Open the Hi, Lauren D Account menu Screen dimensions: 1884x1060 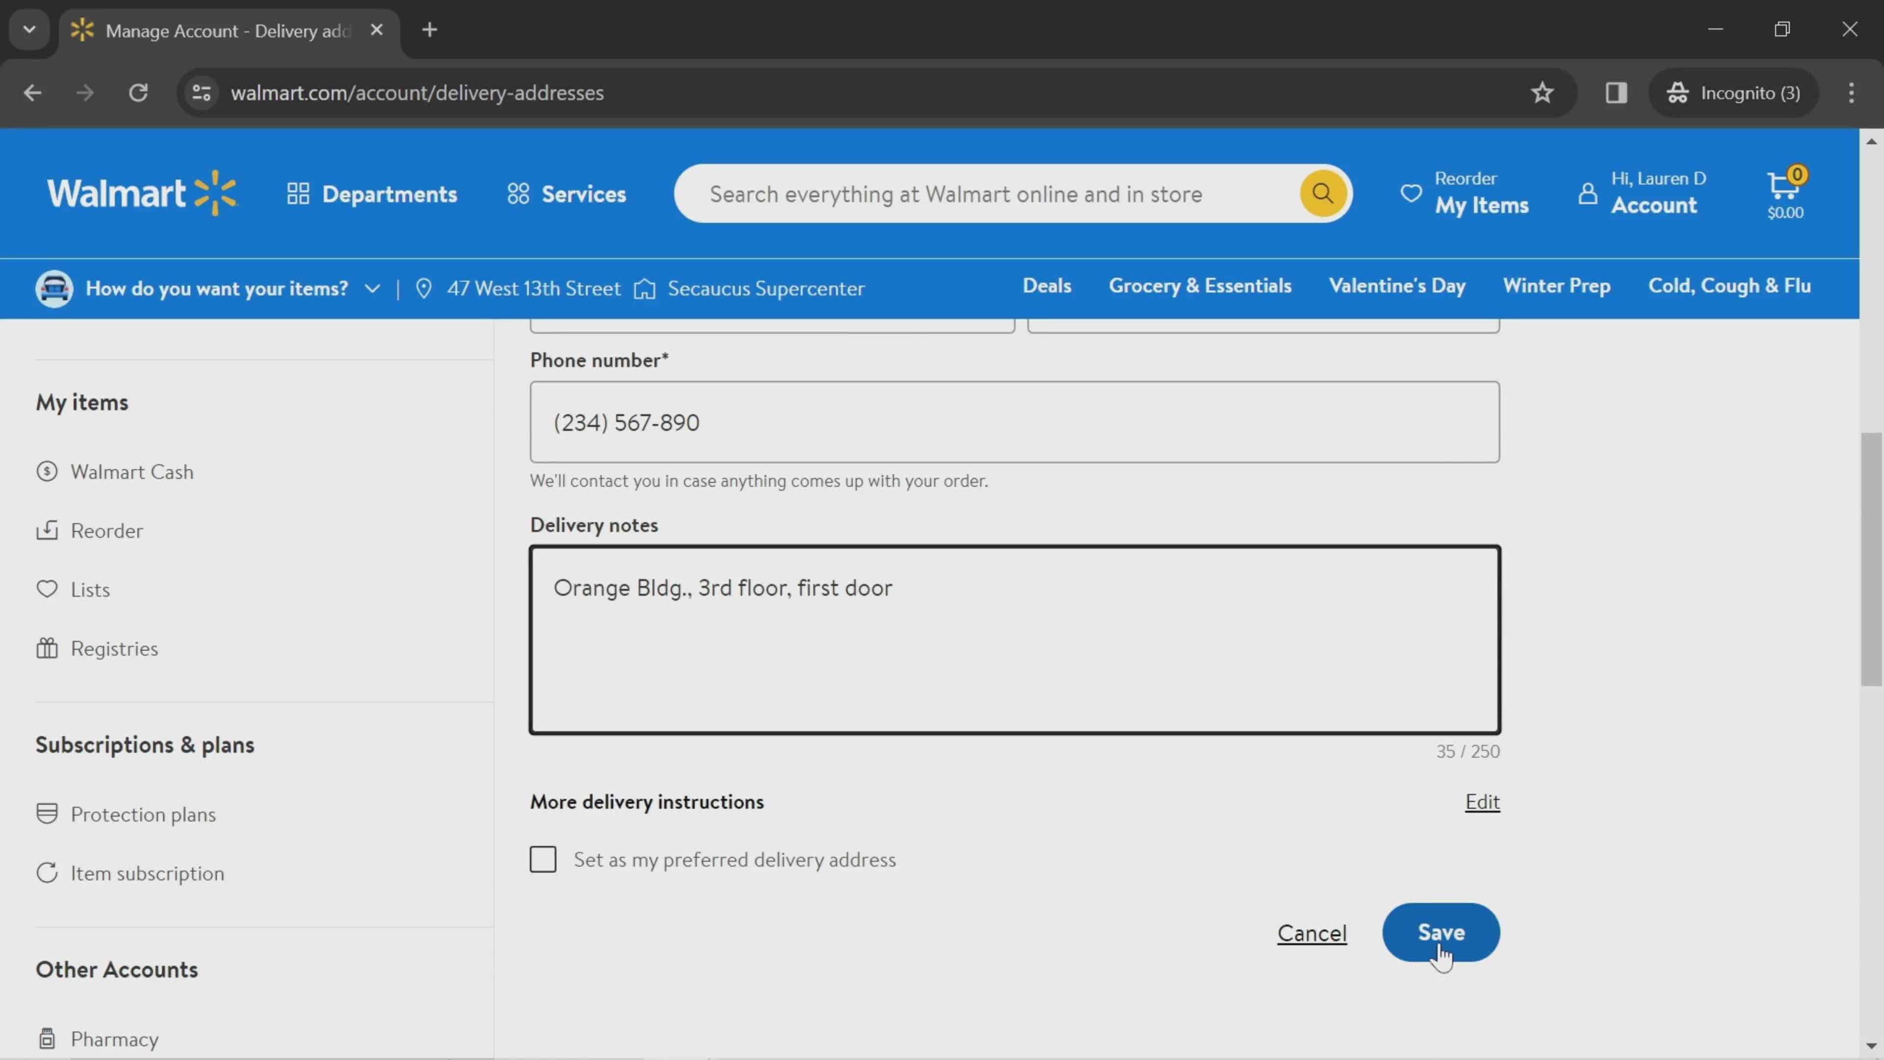[1643, 194]
